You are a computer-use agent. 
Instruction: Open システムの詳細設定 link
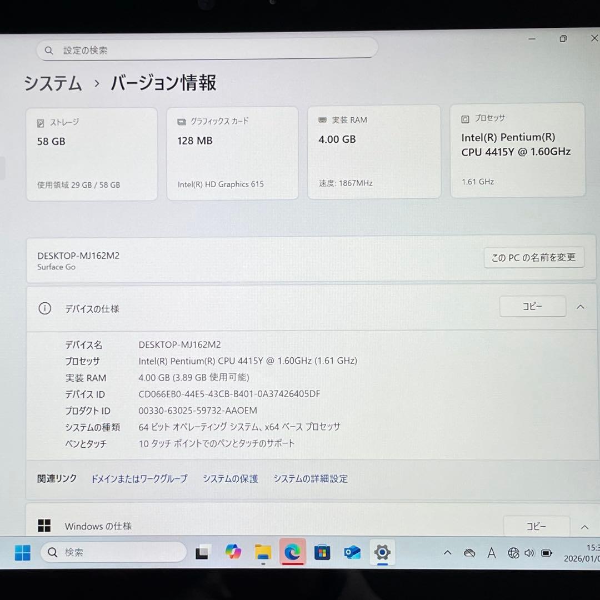click(311, 478)
